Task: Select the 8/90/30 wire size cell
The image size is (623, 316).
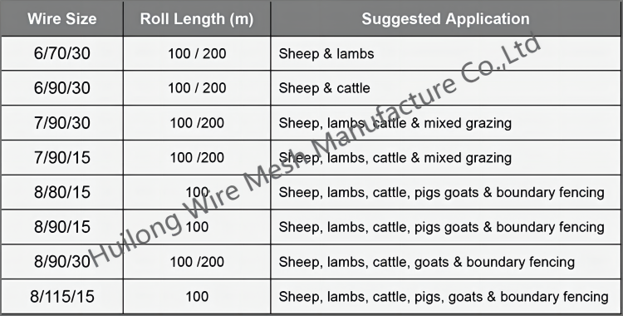Action: [x=62, y=261]
